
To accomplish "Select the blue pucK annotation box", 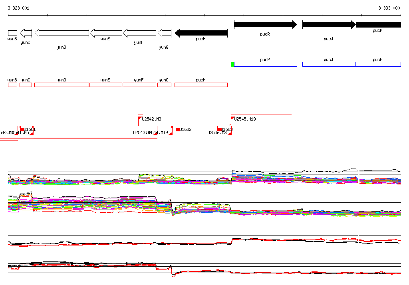I will pos(379,64).
